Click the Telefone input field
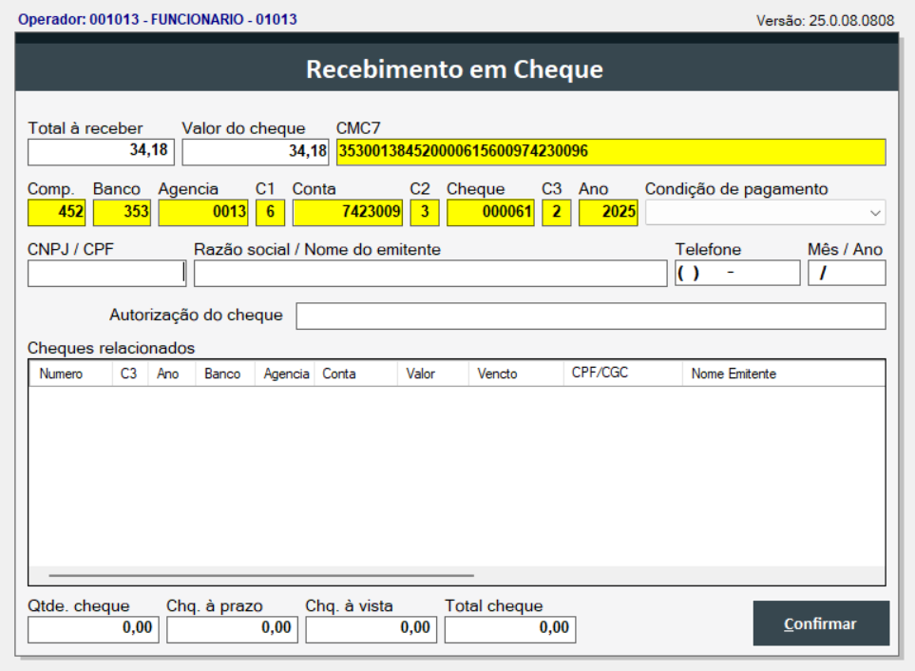 [737, 273]
